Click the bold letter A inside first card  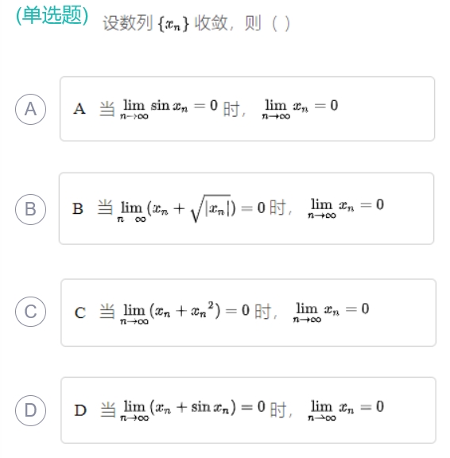tap(80, 109)
